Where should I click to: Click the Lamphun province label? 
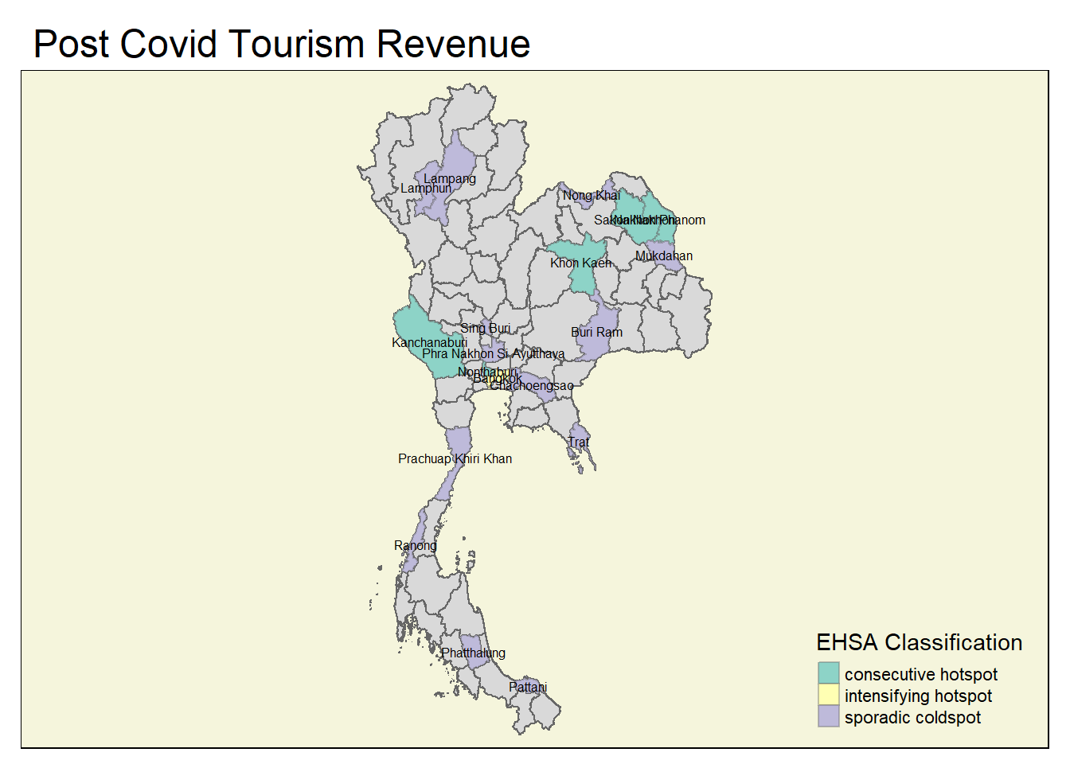point(425,189)
